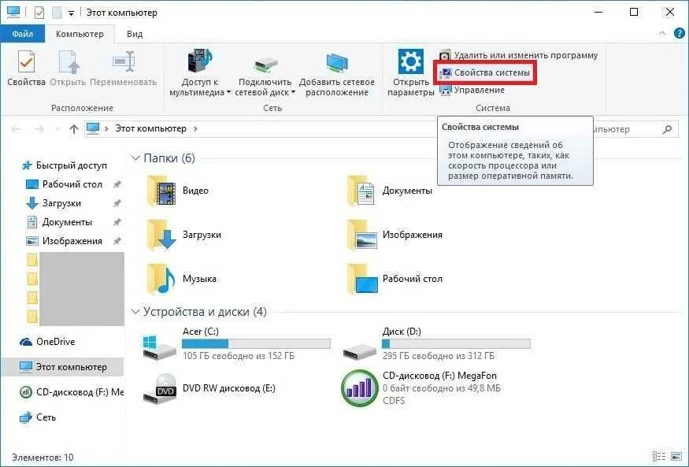Open the Изображения folder icon
This screenshot has width=689, height=467.
[361, 235]
